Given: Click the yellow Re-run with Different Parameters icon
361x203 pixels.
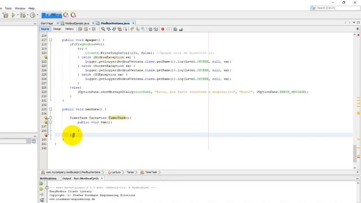Looking at the screenshot, I should [x=41, y=189].
